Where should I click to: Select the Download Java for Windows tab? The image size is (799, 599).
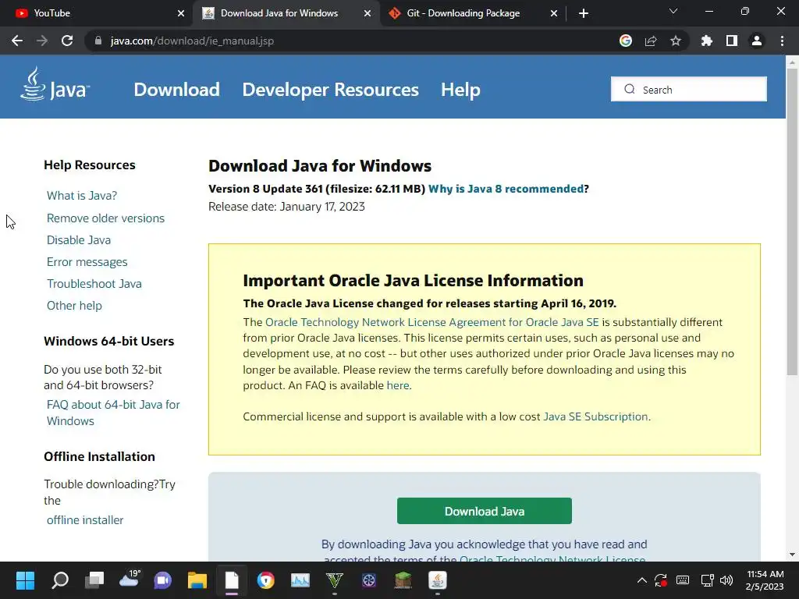(x=286, y=13)
